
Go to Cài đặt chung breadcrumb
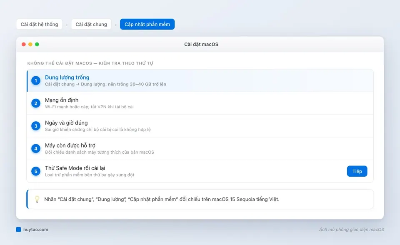coord(91,24)
